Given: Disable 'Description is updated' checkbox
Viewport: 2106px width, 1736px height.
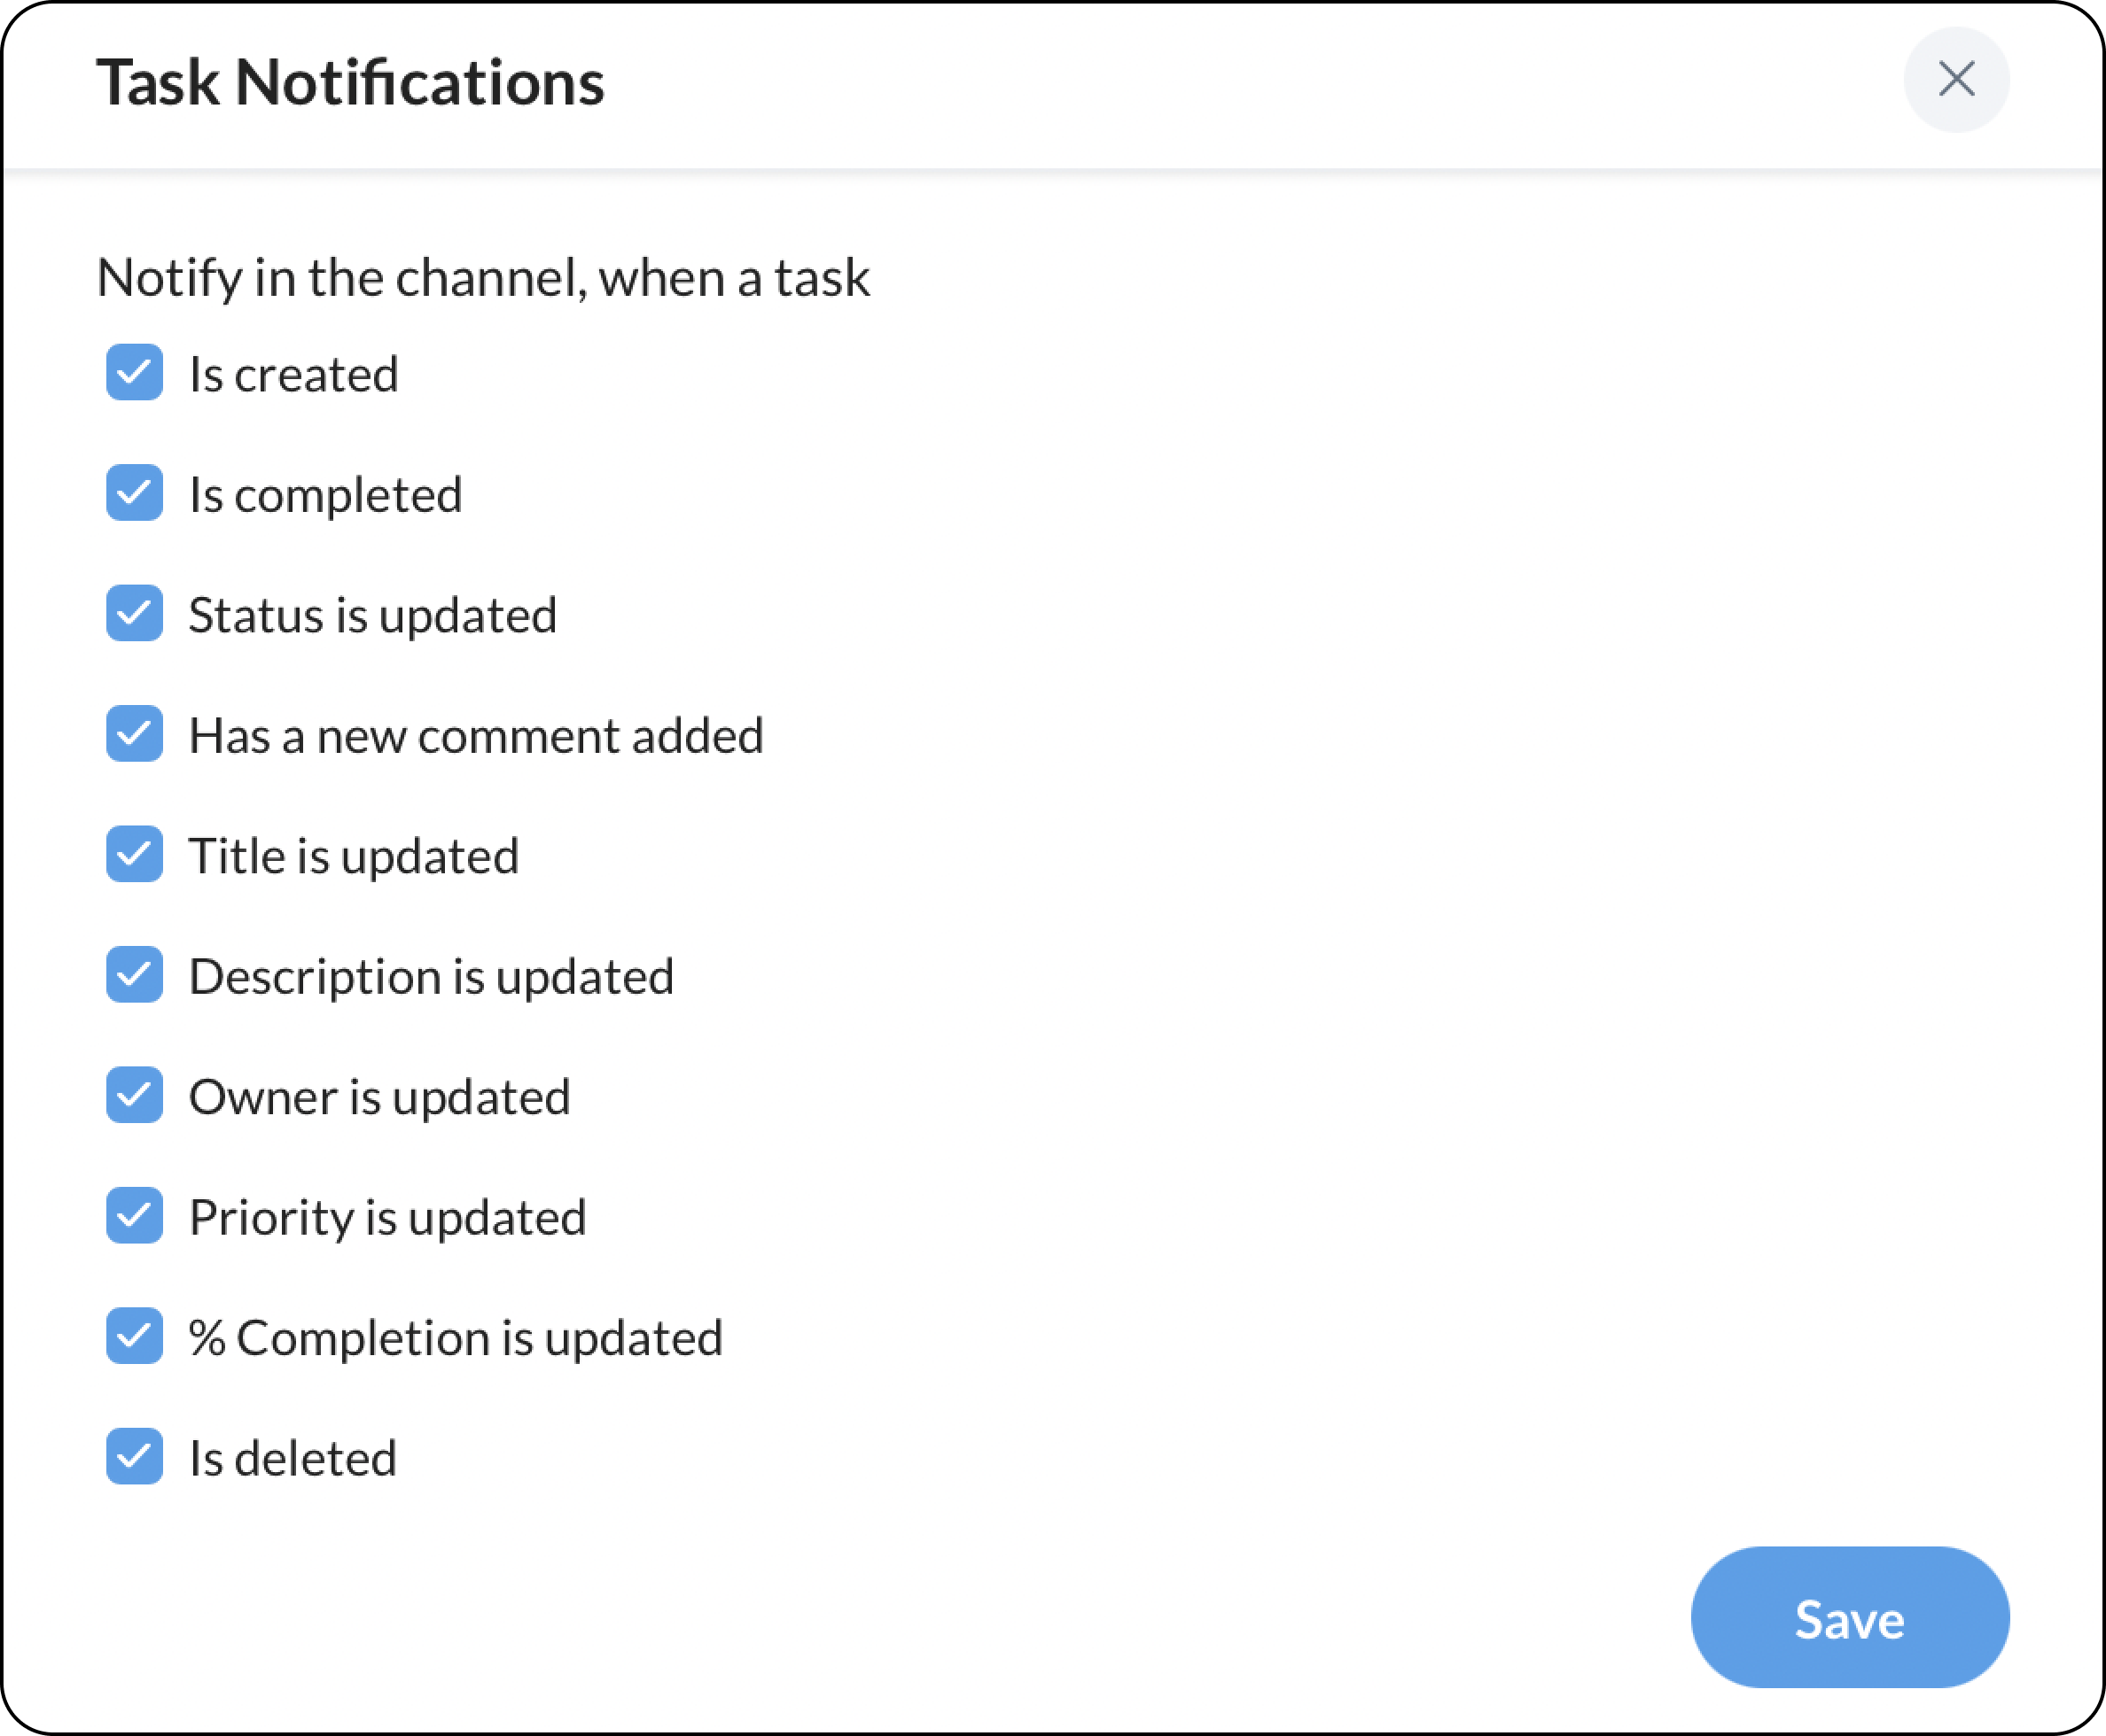Looking at the screenshot, I should click(x=134, y=975).
